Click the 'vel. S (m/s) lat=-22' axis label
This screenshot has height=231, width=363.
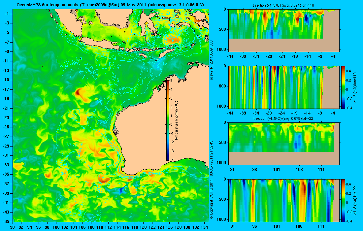coord(355,201)
